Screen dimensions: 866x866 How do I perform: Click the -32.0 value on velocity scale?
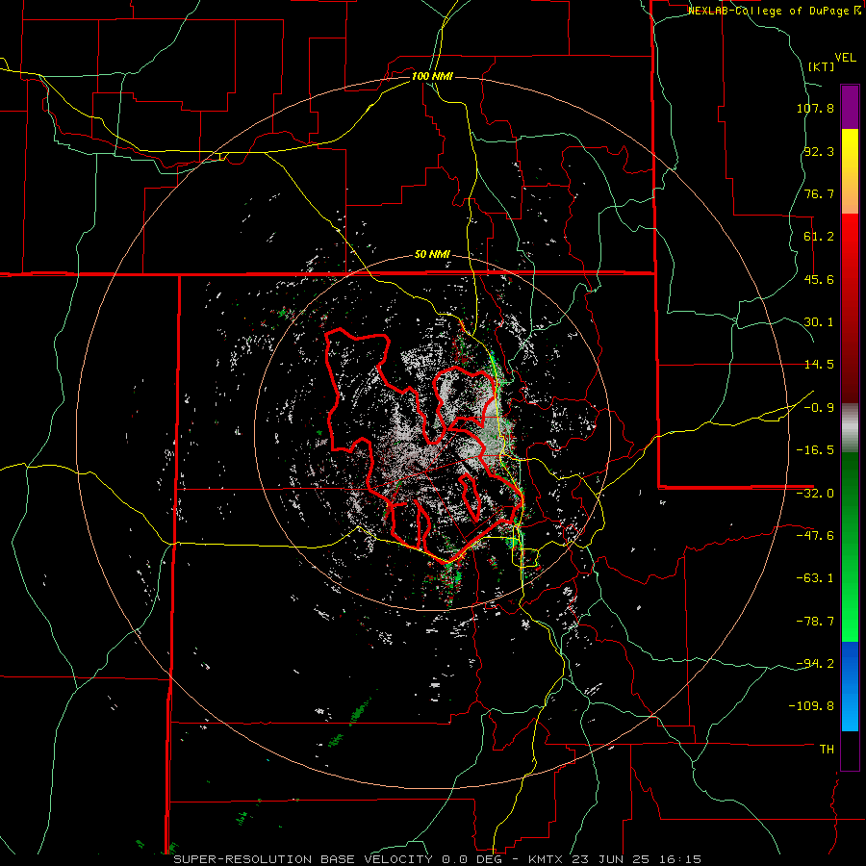815,494
